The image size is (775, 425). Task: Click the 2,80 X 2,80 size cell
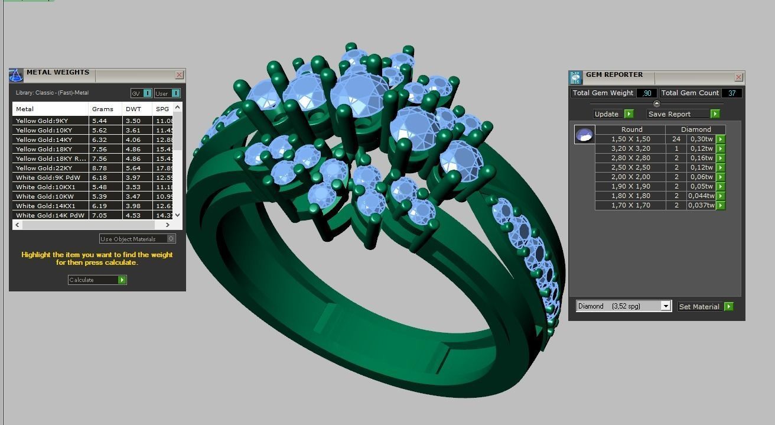[x=630, y=158]
